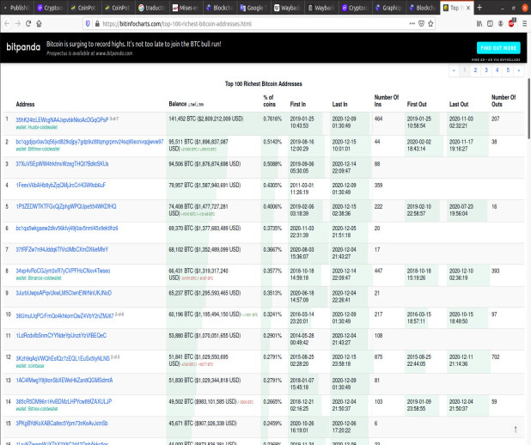Reload the page with the refresh icon
Image resolution: width=531 pixels, height=445 pixels.
28,24
